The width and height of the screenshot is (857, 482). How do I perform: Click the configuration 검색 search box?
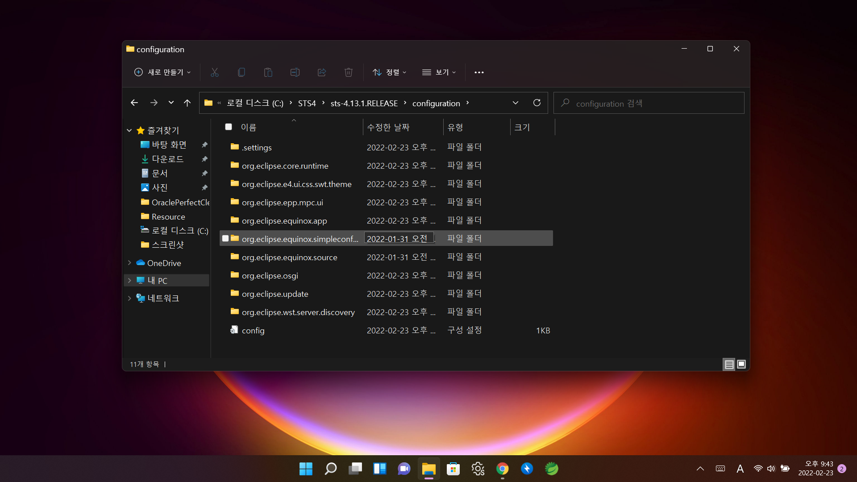[649, 104]
